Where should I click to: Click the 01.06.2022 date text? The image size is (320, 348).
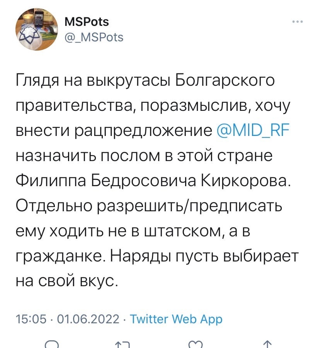tap(88, 319)
